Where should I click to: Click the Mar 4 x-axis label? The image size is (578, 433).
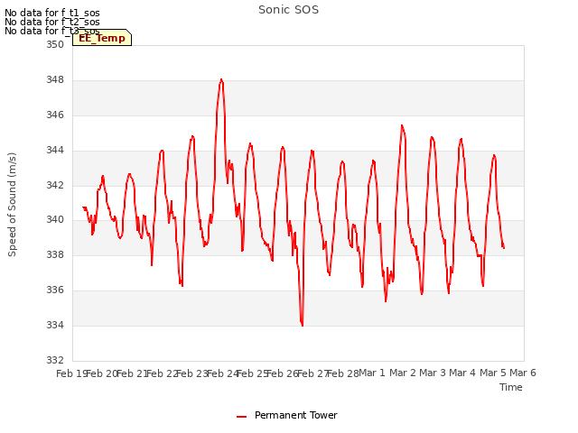point(462,373)
